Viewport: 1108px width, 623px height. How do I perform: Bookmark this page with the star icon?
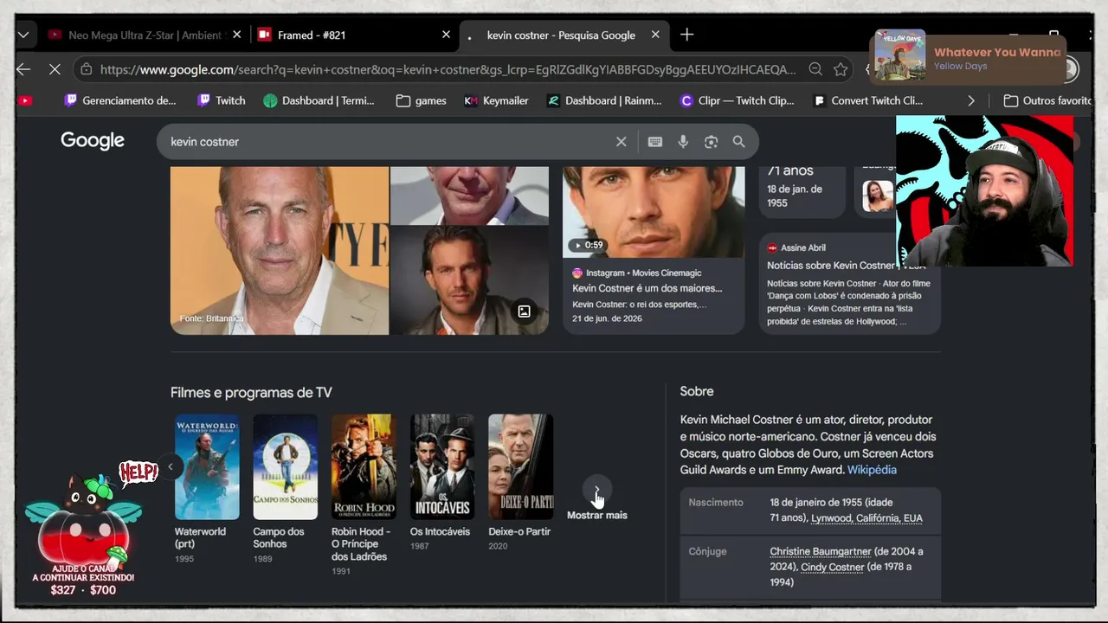tap(841, 69)
